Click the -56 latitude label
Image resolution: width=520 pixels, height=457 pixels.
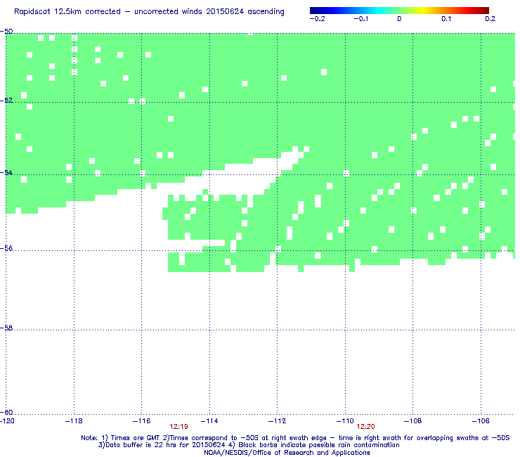[x=6, y=248]
